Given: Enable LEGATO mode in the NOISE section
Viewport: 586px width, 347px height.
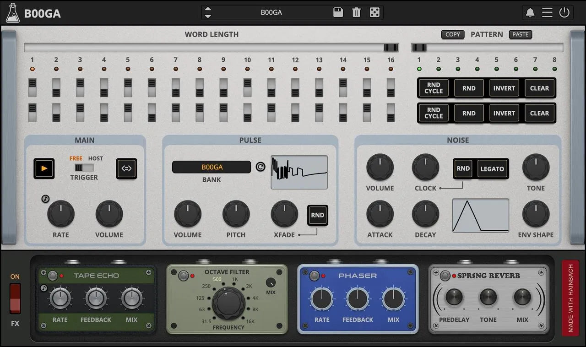Looking at the screenshot, I should click(x=492, y=168).
